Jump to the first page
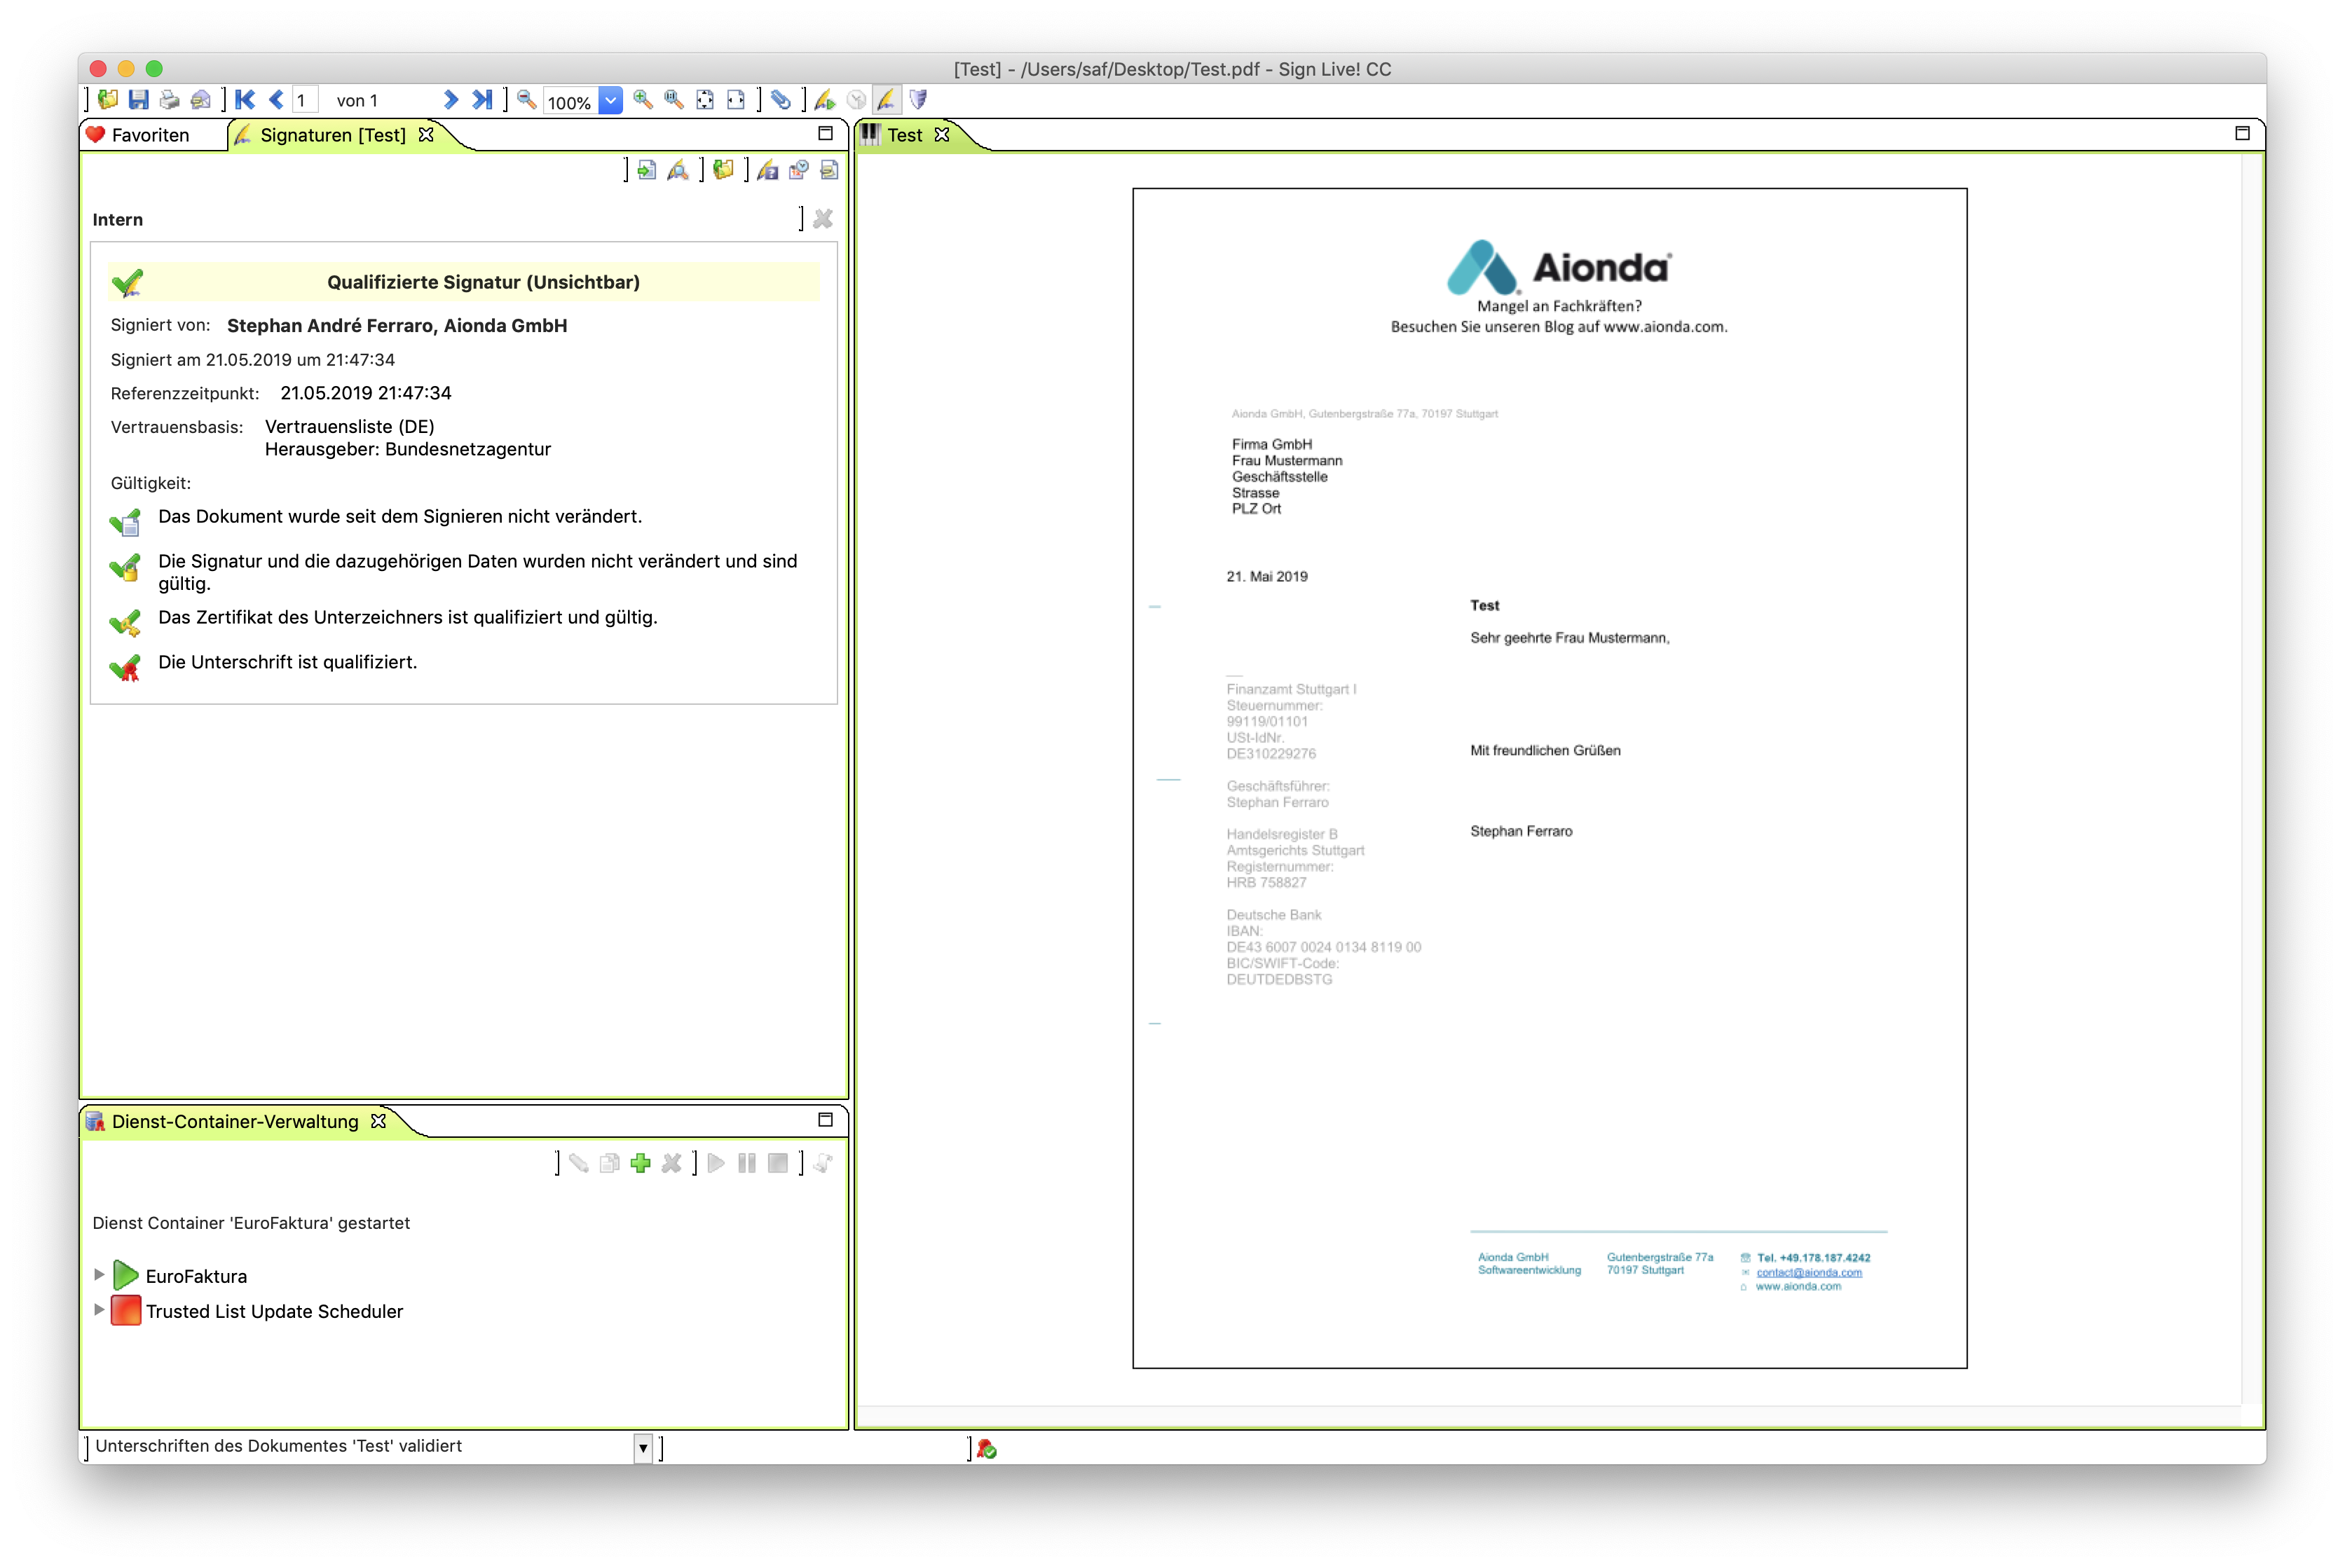This screenshot has height=1568, width=2345. click(245, 100)
